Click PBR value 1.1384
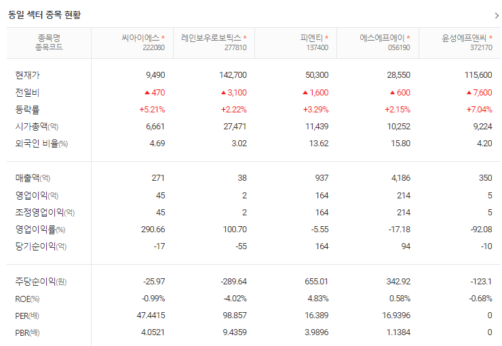502x346 pixels. (x=398, y=332)
